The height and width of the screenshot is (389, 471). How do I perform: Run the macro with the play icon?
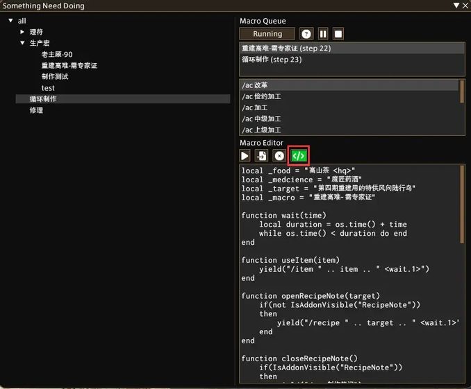[245, 156]
